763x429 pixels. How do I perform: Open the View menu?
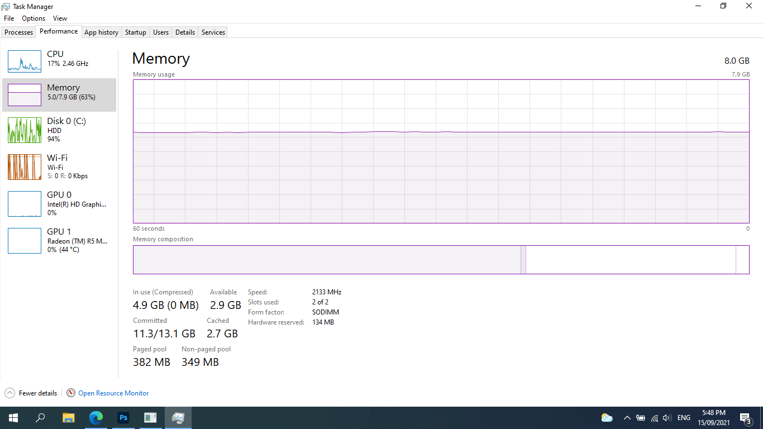click(60, 18)
